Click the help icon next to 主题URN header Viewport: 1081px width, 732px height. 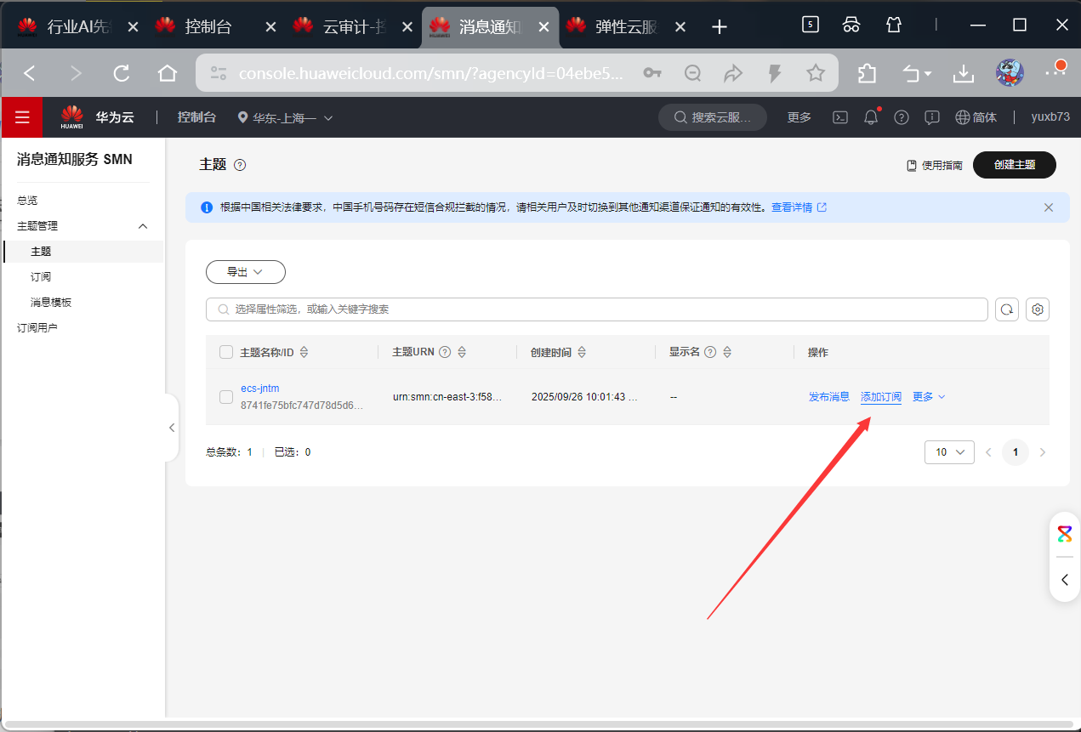[445, 352]
